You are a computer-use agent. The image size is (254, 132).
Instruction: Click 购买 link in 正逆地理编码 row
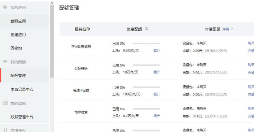251,43
